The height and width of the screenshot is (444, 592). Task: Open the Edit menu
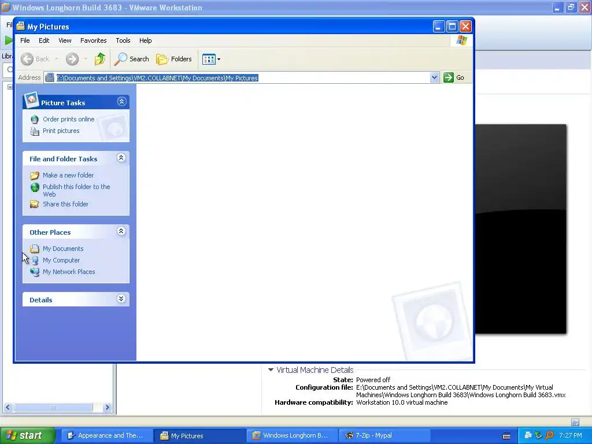tap(44, 40)
